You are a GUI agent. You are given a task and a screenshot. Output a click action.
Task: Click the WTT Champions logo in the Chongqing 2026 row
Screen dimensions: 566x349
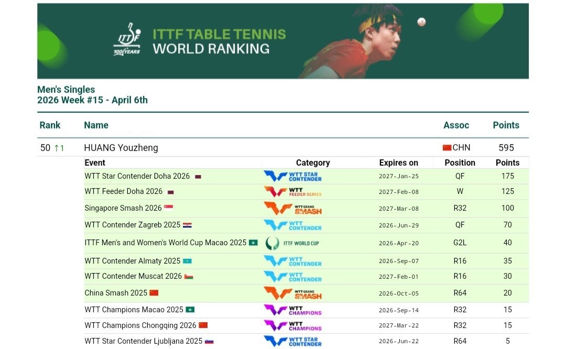(x=293, y=325)
